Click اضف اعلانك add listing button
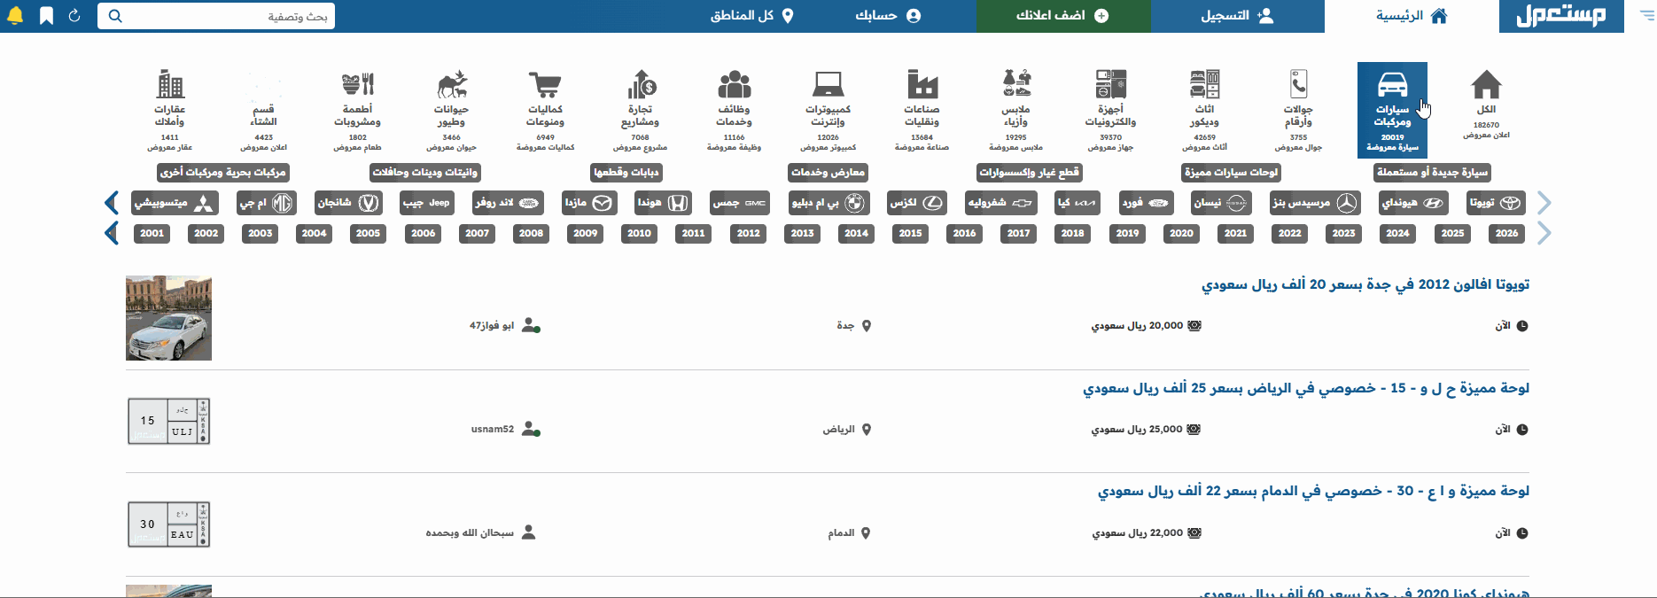 1063,16
